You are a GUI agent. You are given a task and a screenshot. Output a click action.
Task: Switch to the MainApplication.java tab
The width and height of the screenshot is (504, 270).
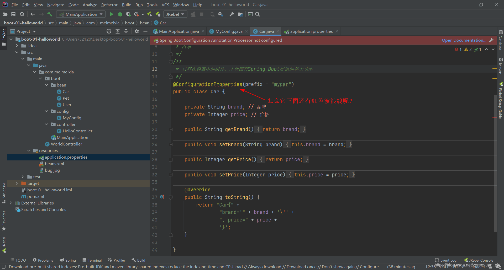pyautogui.click(x=179, y=31)
